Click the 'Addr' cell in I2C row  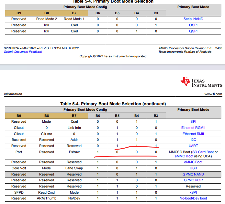74,140
